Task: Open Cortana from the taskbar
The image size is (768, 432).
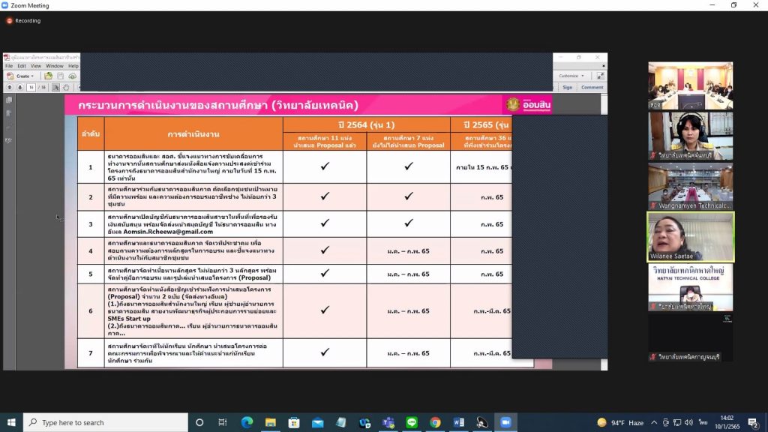Action: (x=199, y=422)
